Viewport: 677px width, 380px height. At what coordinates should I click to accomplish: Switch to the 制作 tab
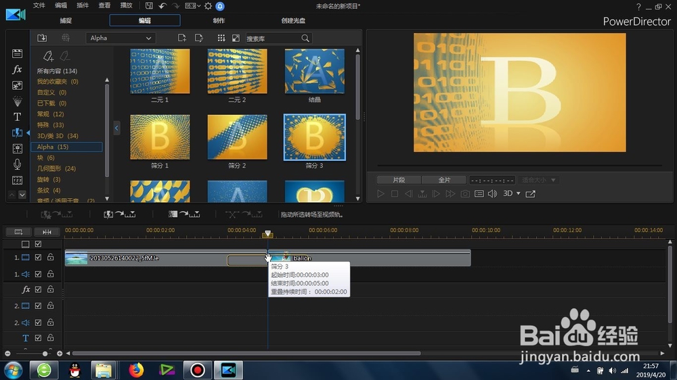coord(219,20)
